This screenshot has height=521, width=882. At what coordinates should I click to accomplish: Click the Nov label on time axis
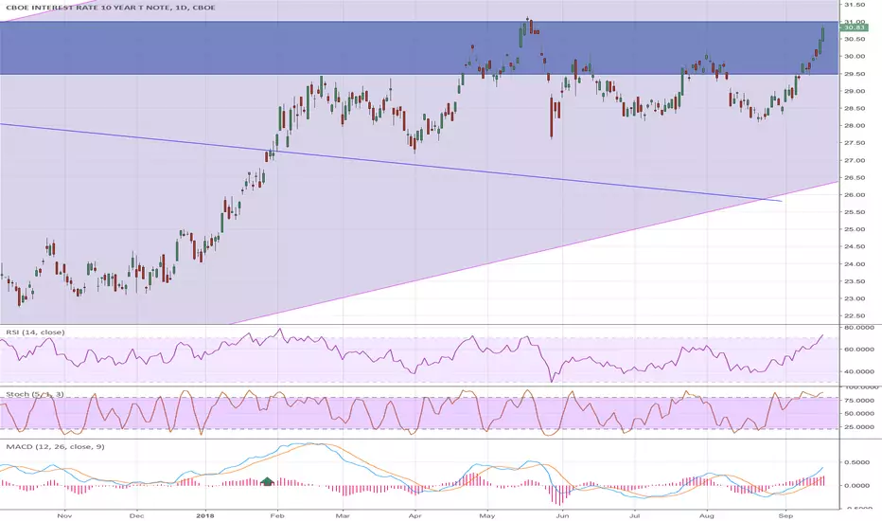64,515
